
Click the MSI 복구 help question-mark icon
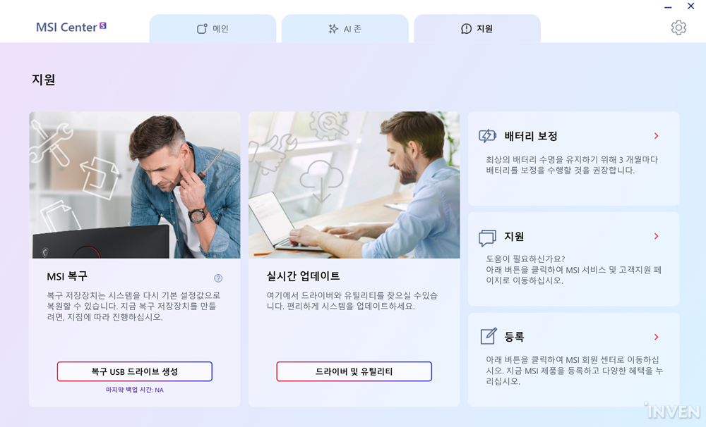(x=218, y=278)
